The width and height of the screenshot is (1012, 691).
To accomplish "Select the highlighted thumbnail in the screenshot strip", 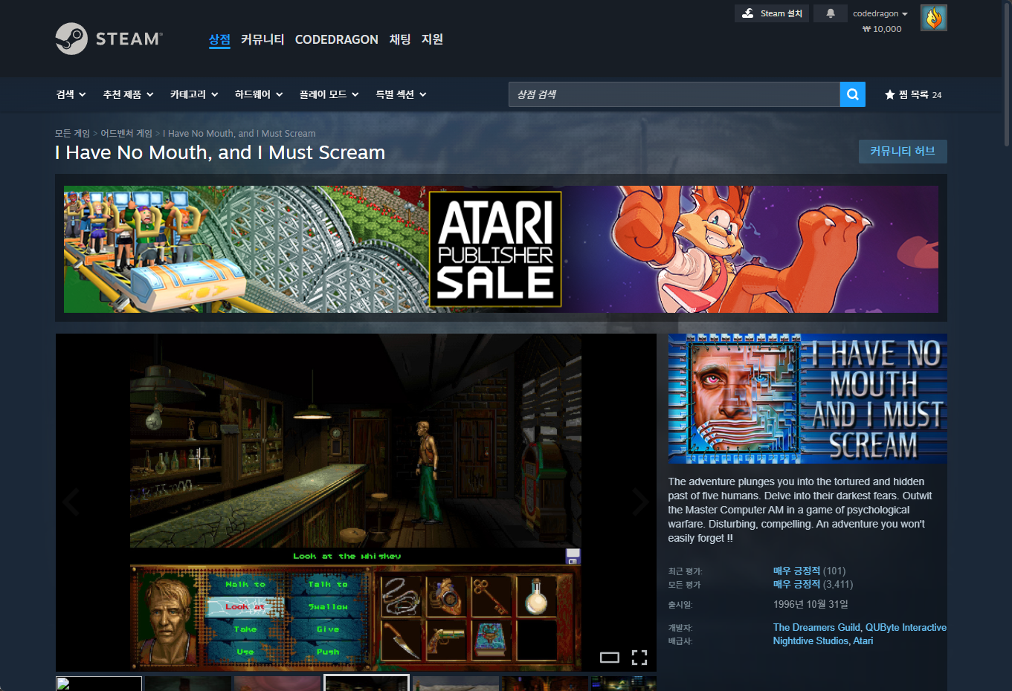I will point(367,683).
